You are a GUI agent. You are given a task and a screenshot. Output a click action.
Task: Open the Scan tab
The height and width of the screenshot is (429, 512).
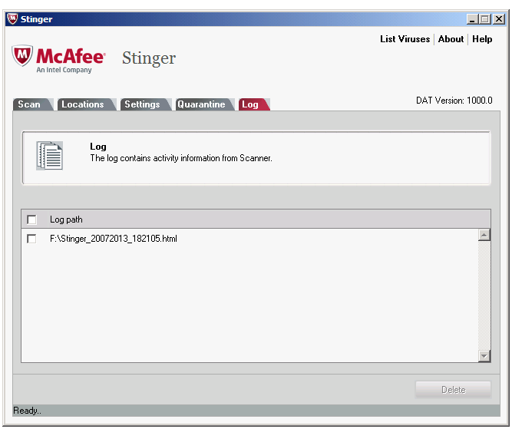tap(31, 104)
